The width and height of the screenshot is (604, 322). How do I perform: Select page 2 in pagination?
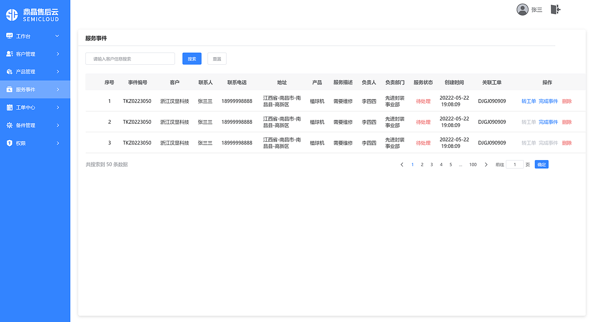click(x=422, y=165)
